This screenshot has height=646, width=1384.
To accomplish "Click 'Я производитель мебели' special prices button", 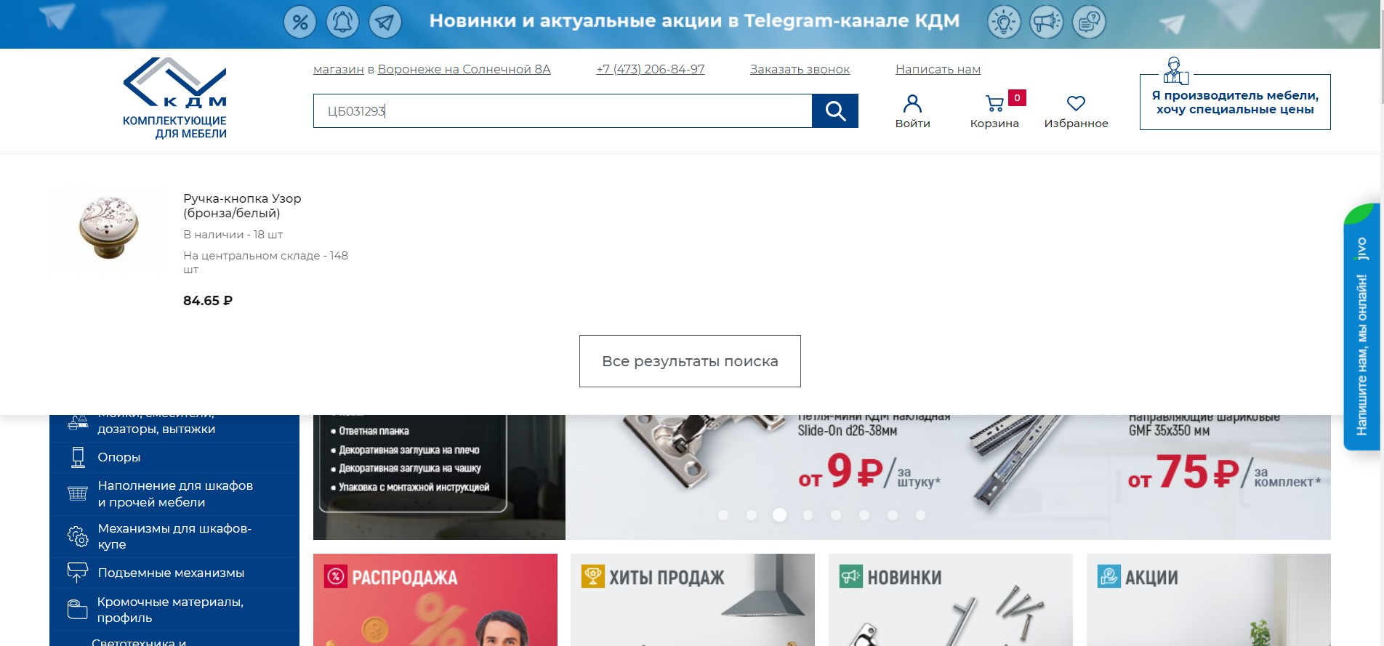I will pos(1235,102).
